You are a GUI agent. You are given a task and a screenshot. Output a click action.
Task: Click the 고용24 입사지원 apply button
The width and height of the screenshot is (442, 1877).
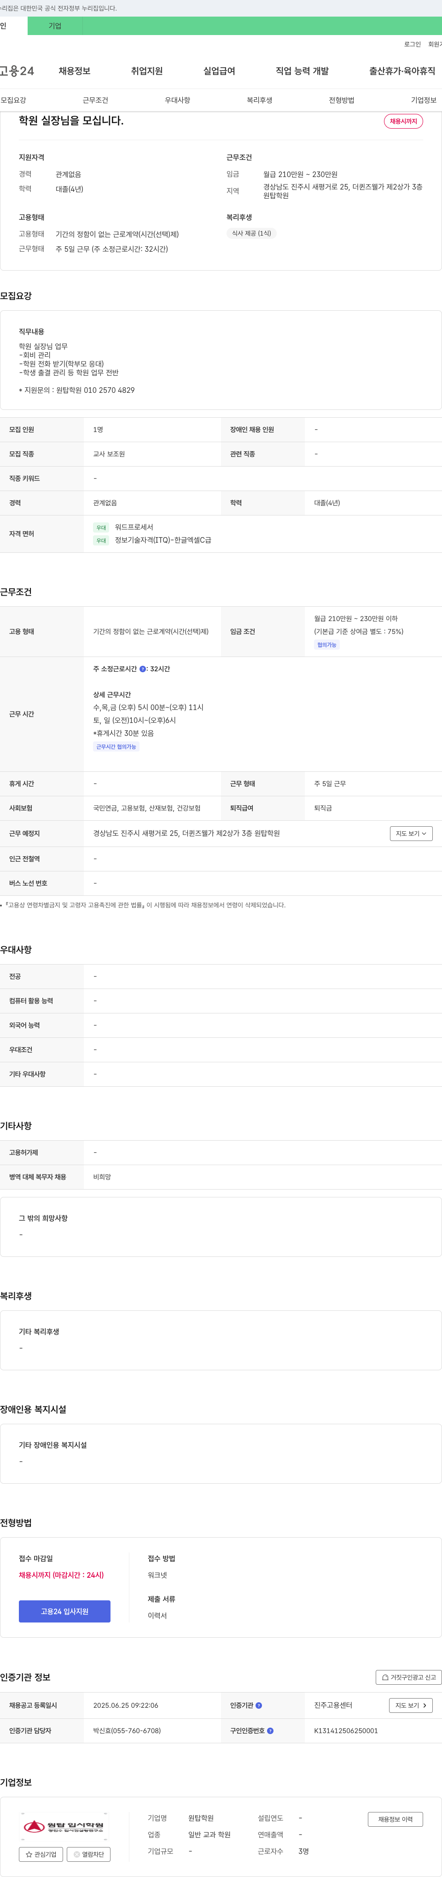pyautogui.click(x=65, y=1611)
